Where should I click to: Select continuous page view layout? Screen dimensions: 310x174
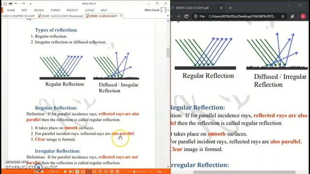point(94,172)
